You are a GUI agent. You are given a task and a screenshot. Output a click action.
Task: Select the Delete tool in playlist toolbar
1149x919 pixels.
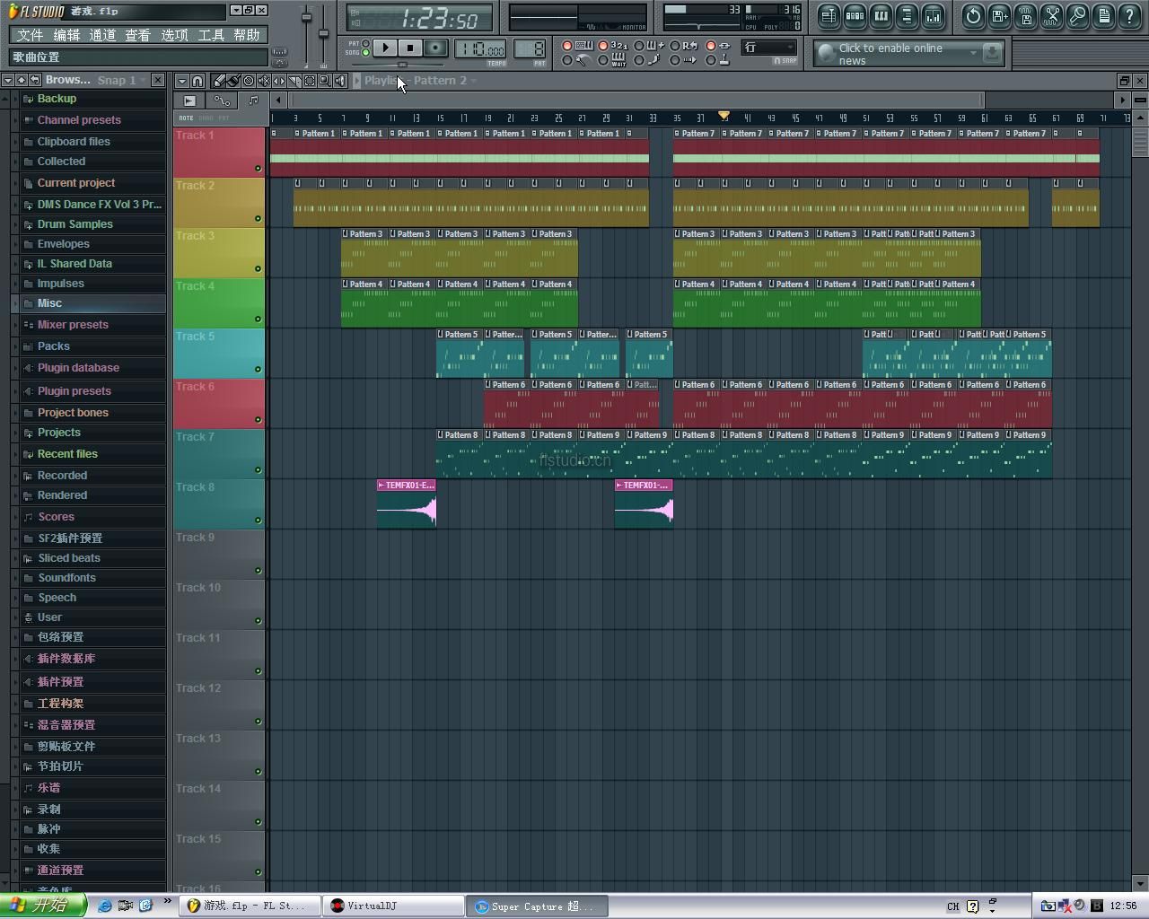pyautogui.click(x=249, y=81)
